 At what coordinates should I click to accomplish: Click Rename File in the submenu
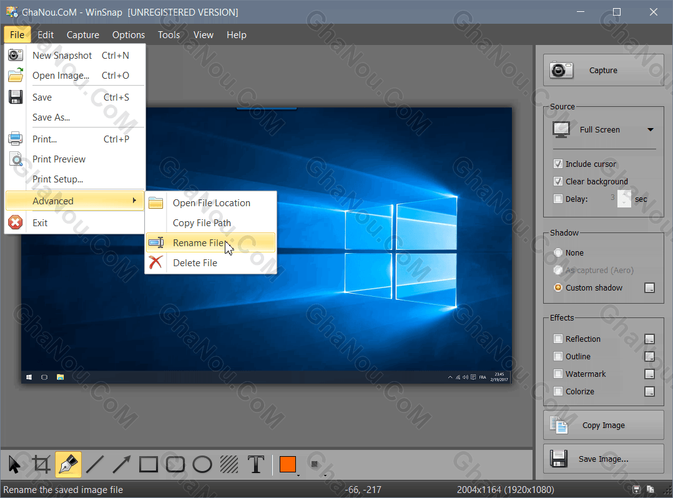click(x=211, y=243)
